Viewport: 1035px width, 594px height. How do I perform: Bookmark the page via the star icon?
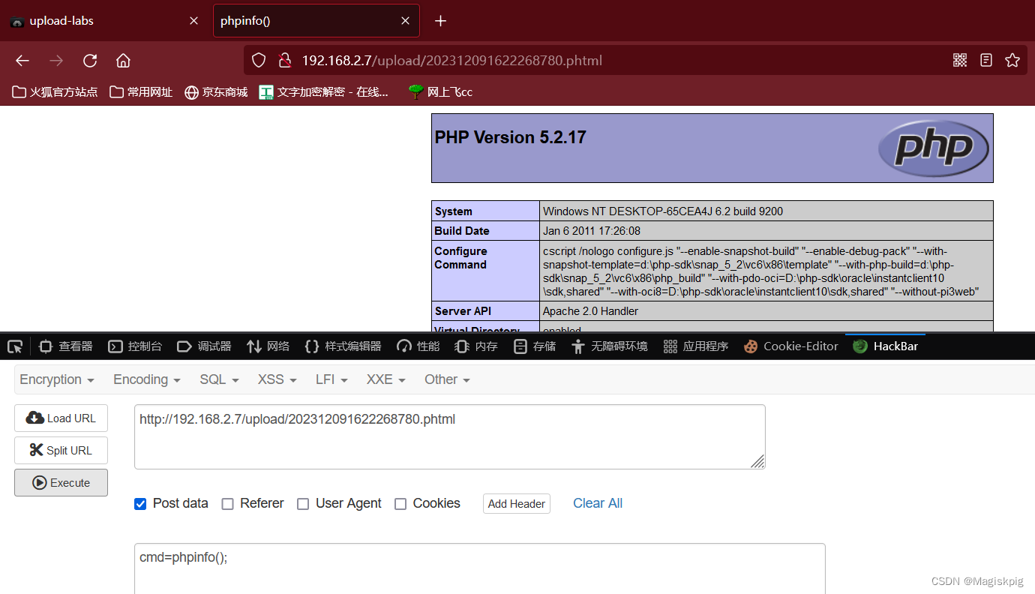tap(1012, 60)
